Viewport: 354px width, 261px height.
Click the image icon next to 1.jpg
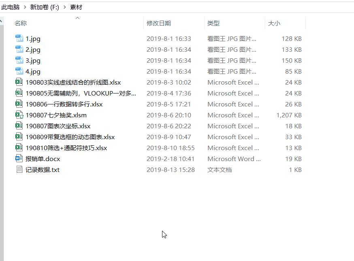[x=18, y=38]
